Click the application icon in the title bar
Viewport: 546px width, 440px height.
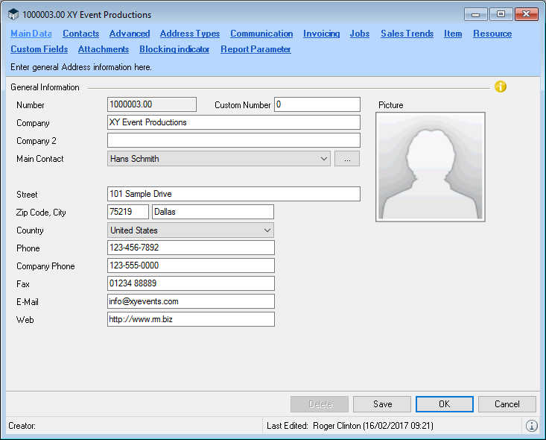click(x=13, y=14)
